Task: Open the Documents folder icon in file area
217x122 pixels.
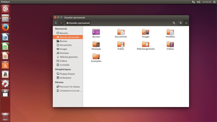Action: pyautogui.click(x=121, y=32)
